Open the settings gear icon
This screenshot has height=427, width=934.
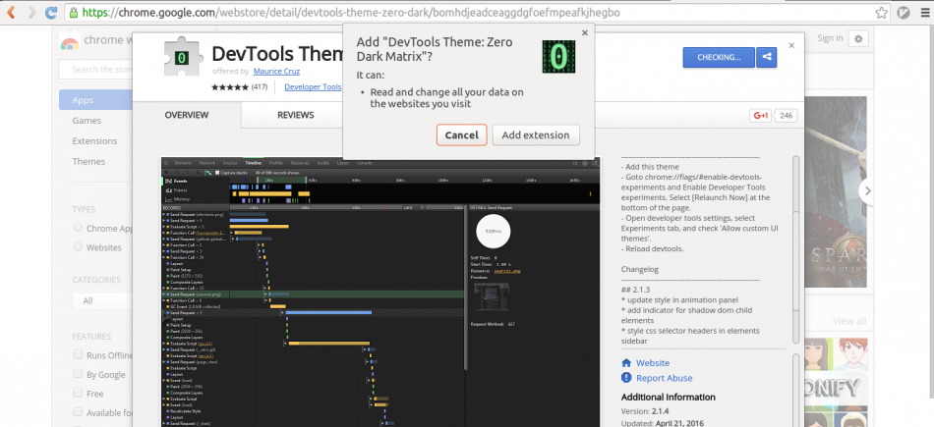pos(857,38)
